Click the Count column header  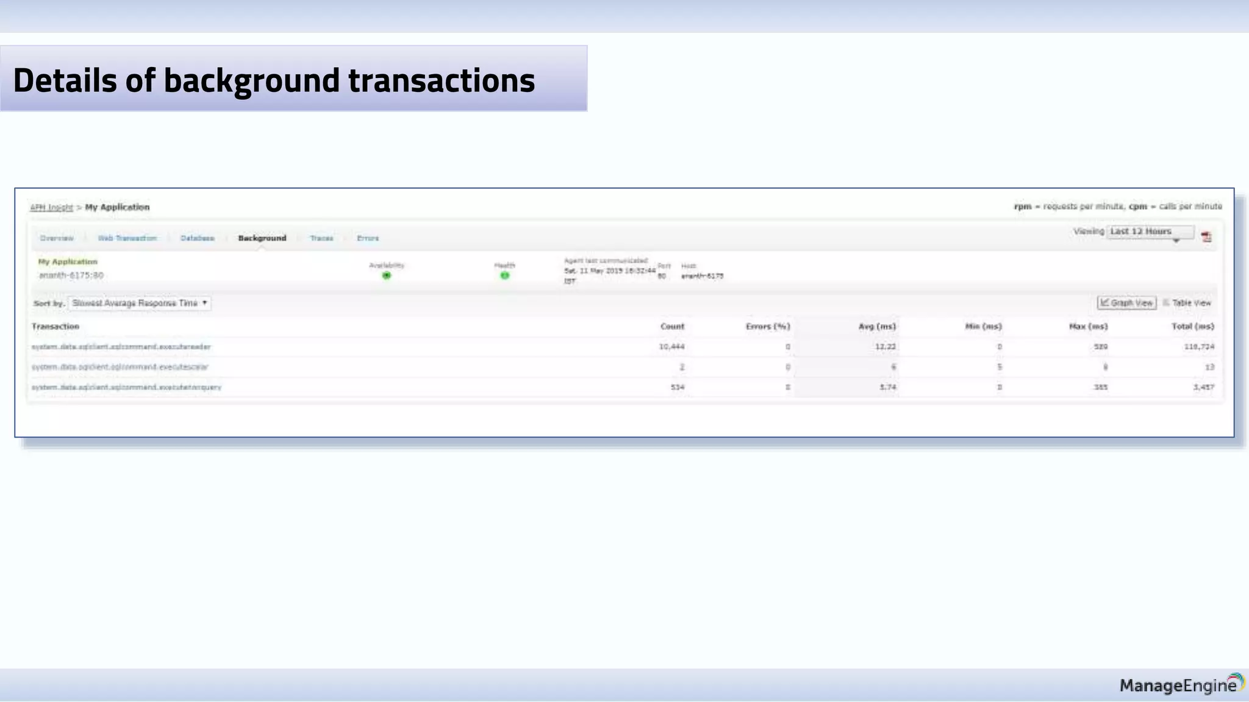pyautogui.click(x=673, y=327)
